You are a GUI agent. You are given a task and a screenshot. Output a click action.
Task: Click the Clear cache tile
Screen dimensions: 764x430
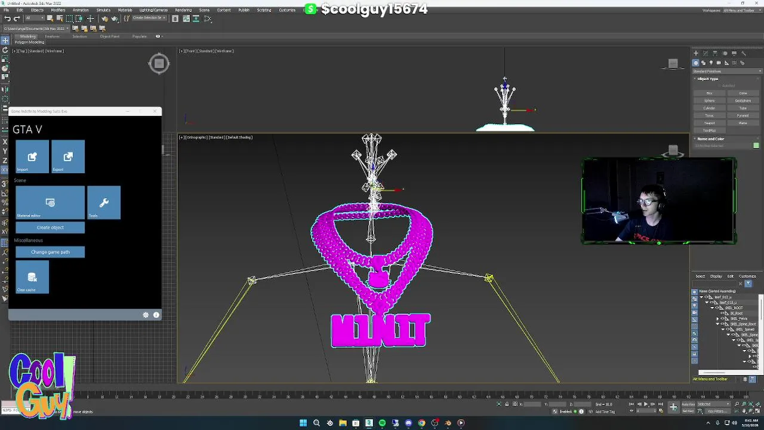[x=32, y=277]
